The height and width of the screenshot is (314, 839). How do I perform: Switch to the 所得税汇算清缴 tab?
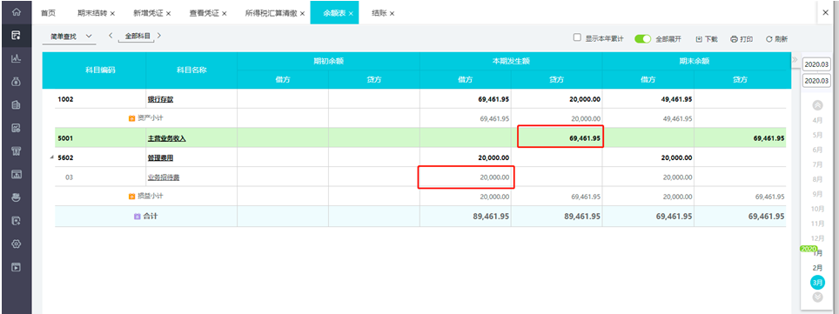tap(271, 13)
